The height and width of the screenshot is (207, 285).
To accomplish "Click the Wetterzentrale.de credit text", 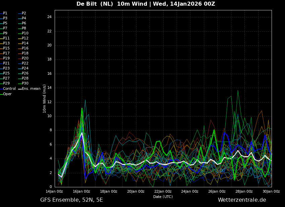I will pos(242,200).
